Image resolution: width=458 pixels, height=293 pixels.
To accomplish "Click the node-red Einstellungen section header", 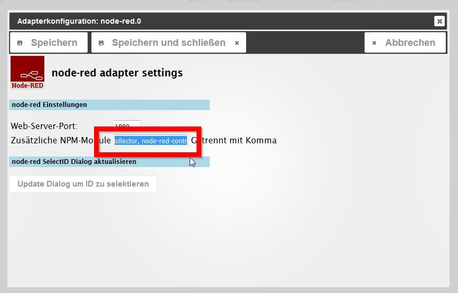I will [x=109, y=105].
